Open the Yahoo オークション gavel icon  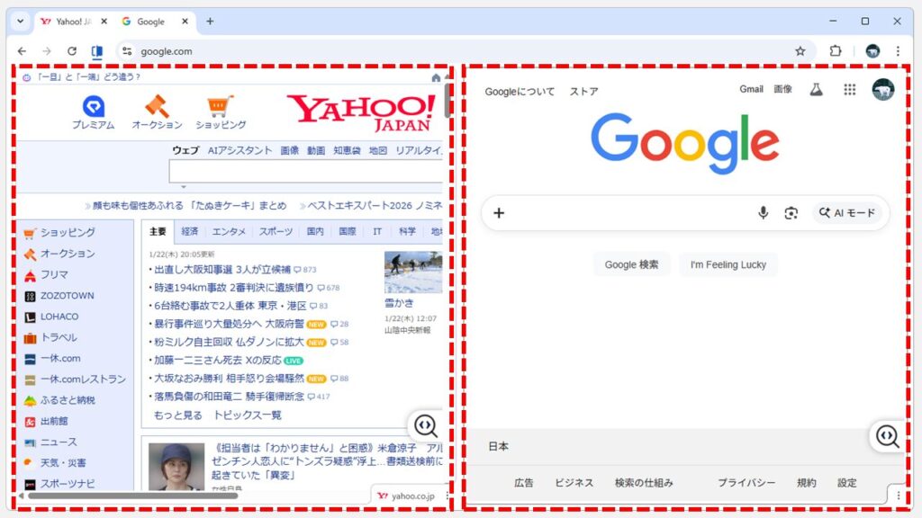pos(155,105)
